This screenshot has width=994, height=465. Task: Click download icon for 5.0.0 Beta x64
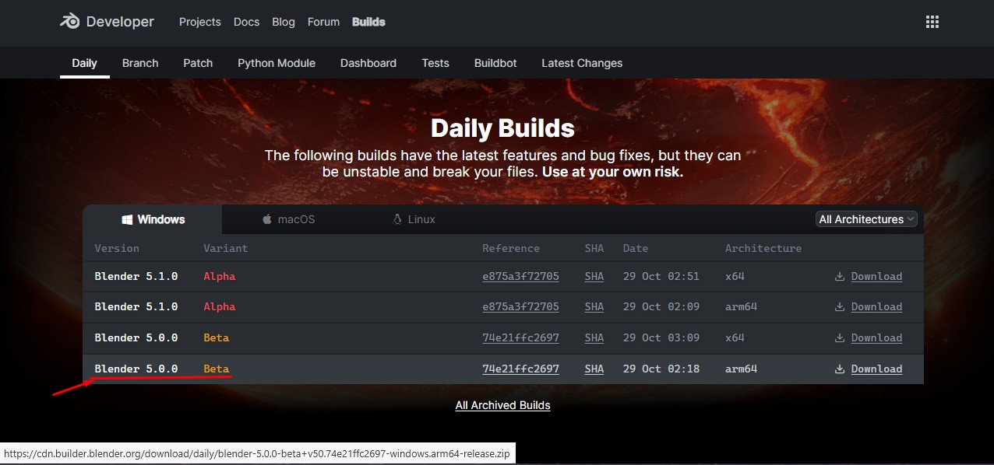pyautogui.click(x=840, y=337)
